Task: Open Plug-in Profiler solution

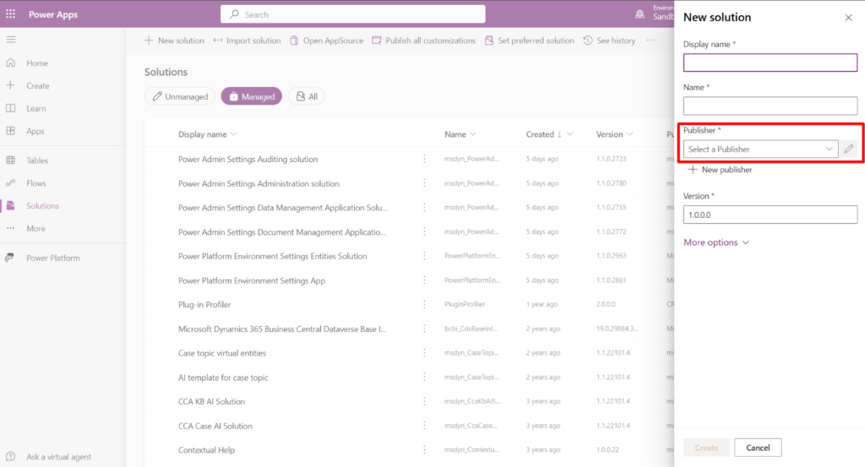Action: tap(204, 304)
